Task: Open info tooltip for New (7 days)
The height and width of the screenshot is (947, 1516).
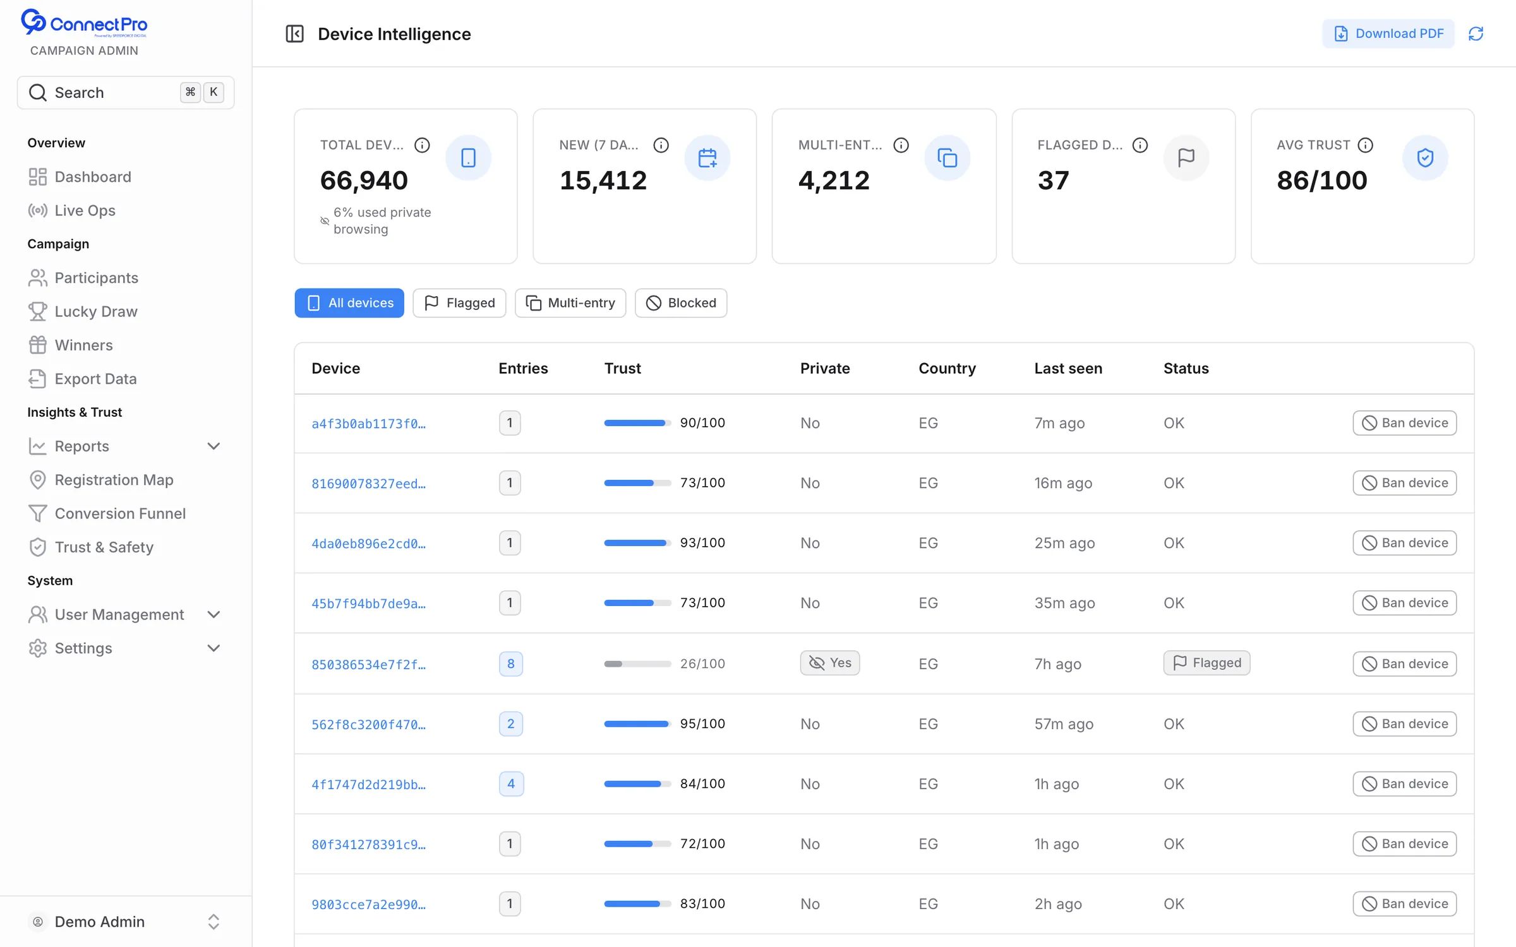Action: [x=661, y=145]
